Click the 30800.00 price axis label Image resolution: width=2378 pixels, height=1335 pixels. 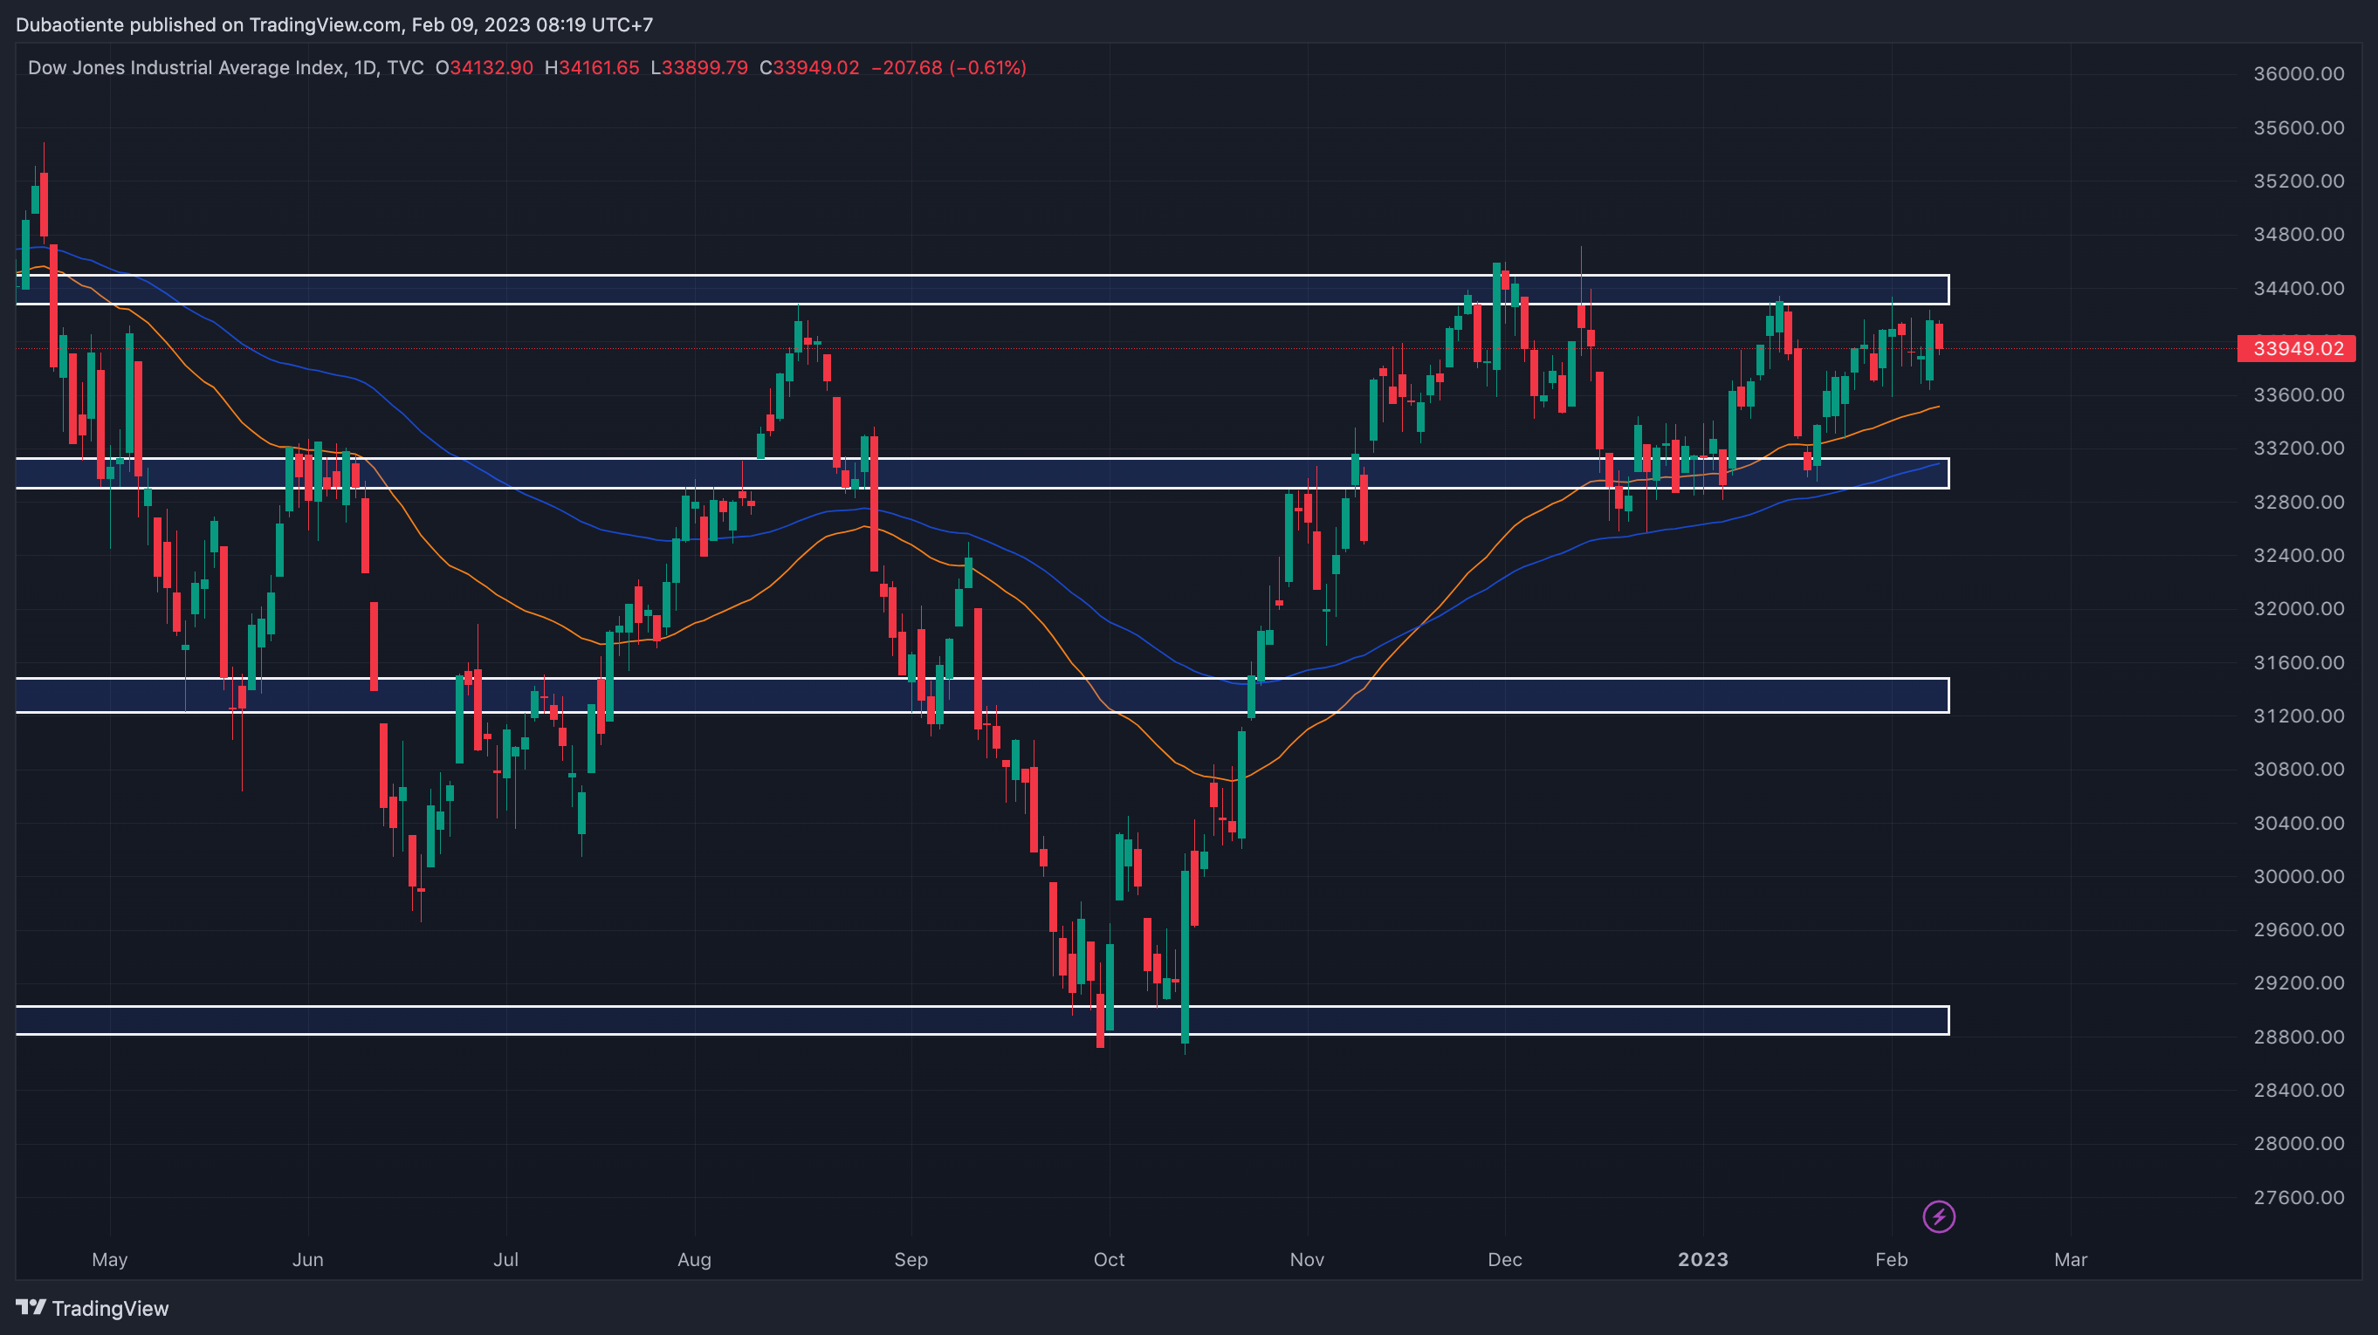[x=2299, y=770]
